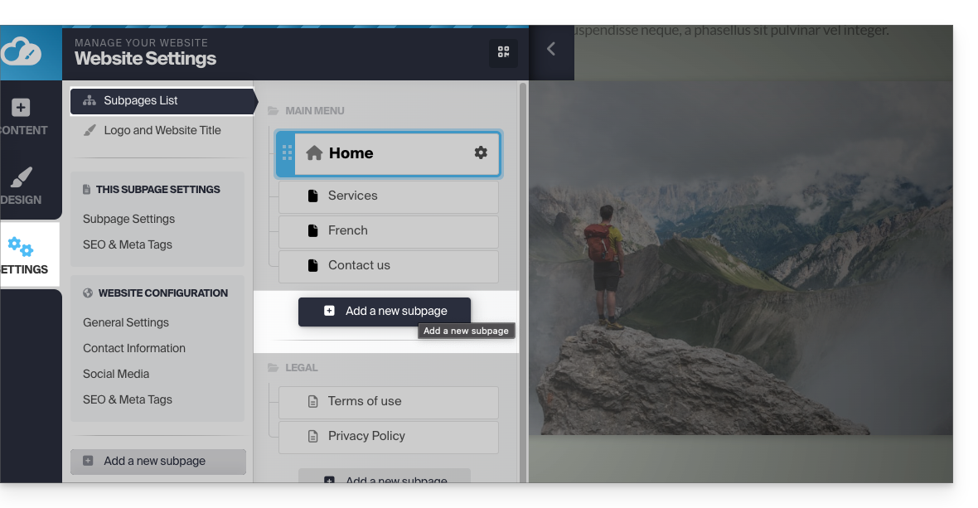Open Home page gear settings
The image size is (978, 508).
[x=481, y=152]
